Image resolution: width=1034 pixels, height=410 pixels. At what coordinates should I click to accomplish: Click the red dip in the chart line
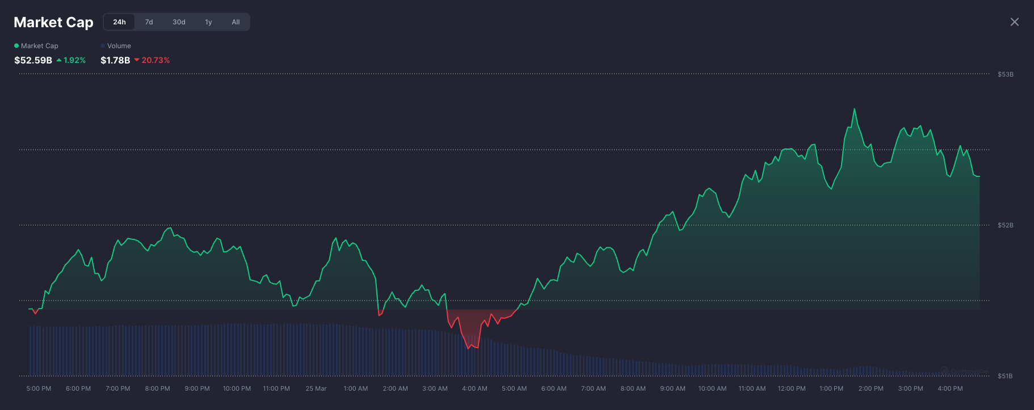point(470,346)
